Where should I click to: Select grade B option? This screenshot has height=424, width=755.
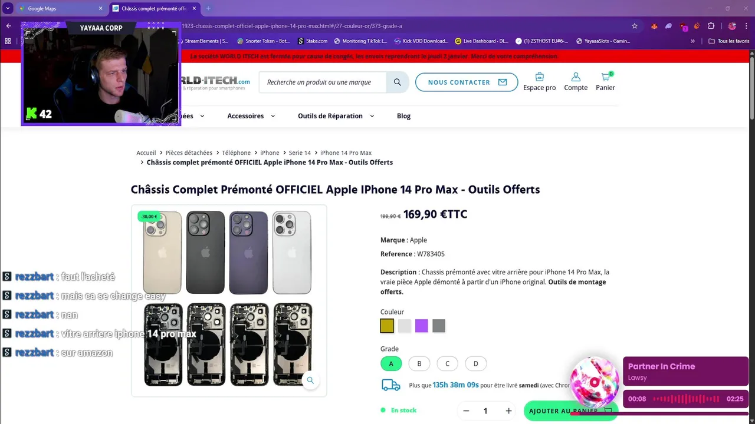click(x=419, y=363)
